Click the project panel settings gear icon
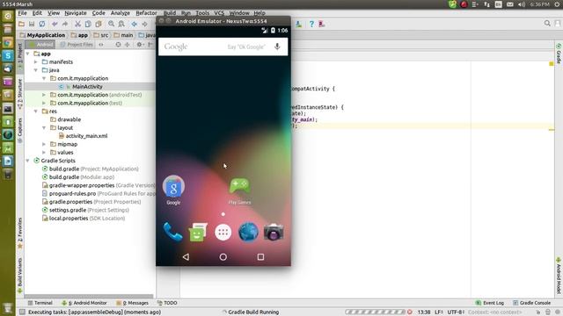This screenshot has height=316, width=563. coord(139,45)
